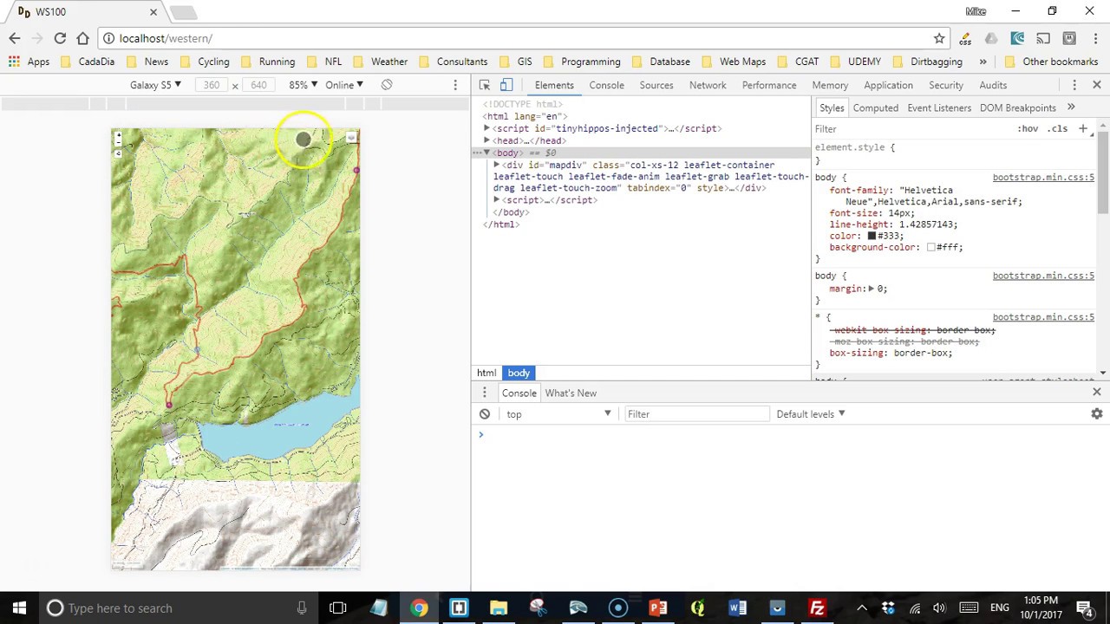
Task: Open the Computed styles tab
Action: click(875, 107)
